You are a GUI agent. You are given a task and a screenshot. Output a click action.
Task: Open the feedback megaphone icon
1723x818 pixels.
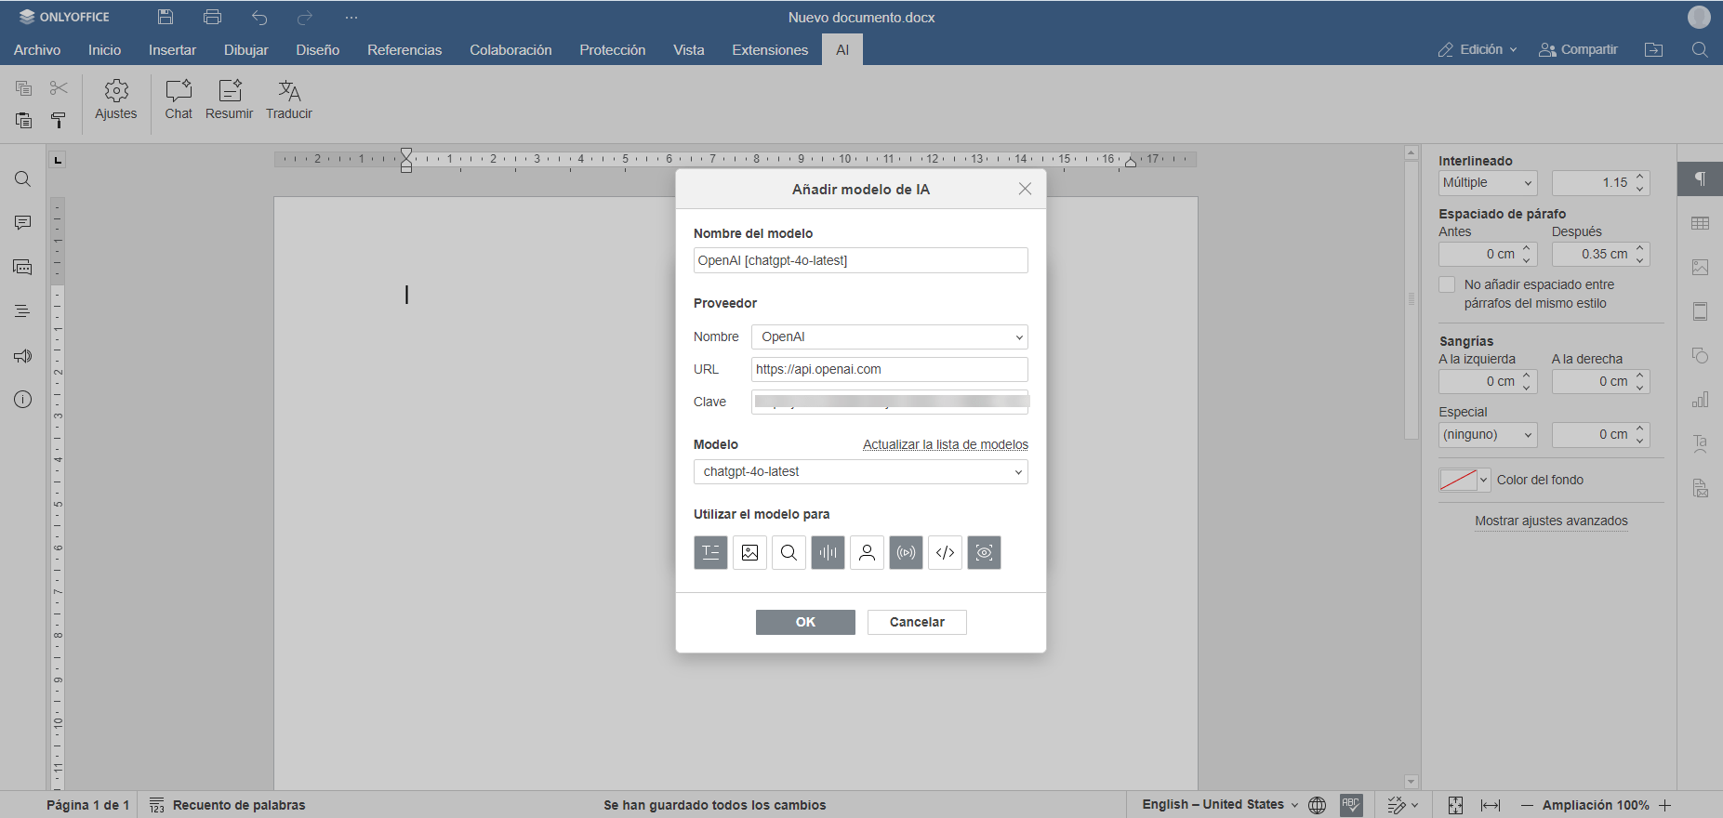[23, 356]
